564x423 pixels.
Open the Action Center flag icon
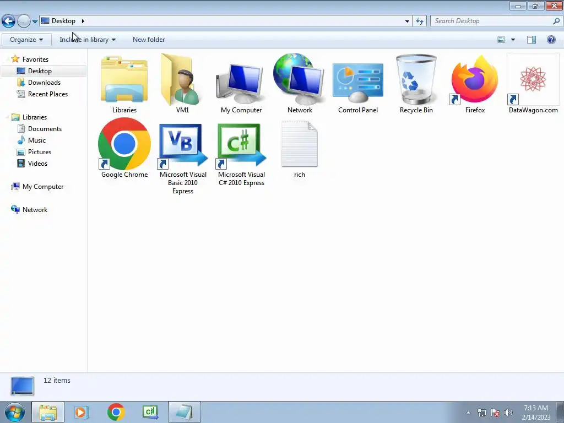pos(495,413)
